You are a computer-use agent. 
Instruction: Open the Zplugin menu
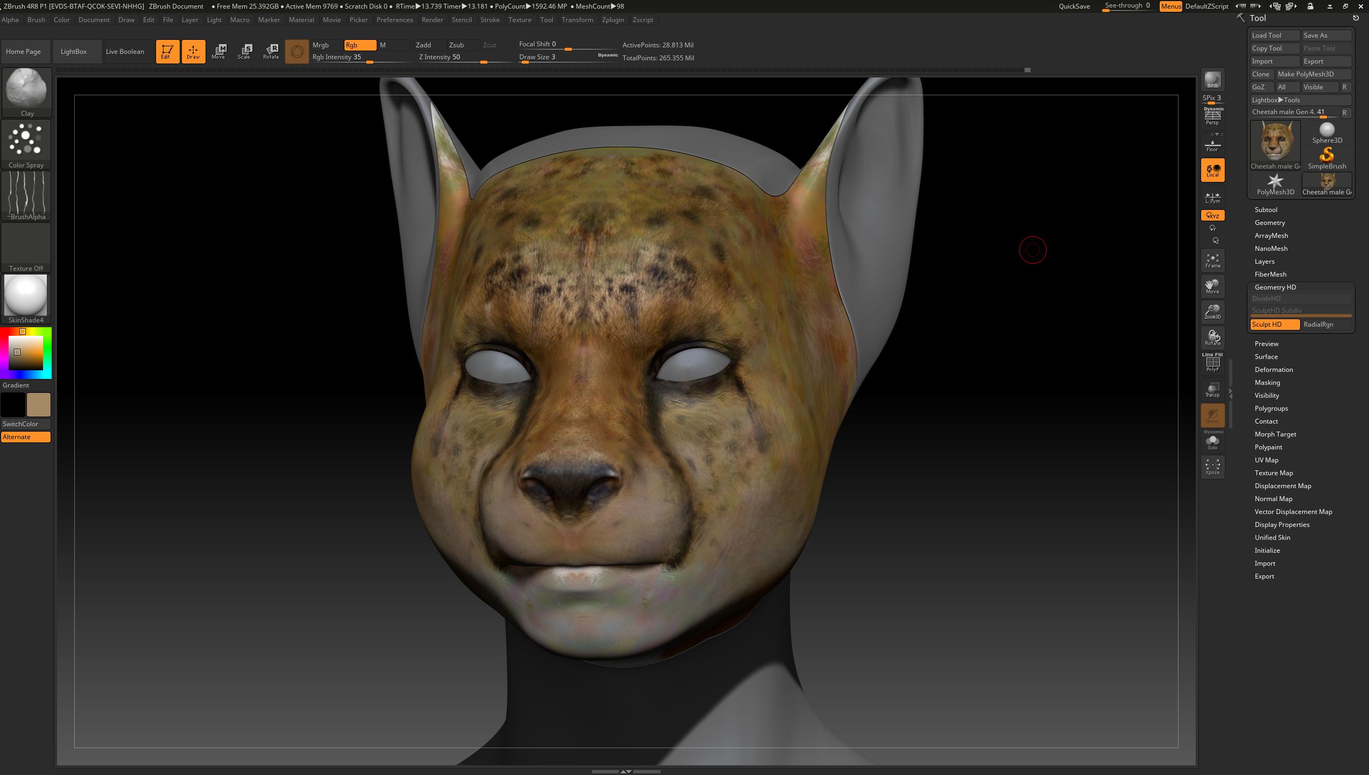pos(612,19)
